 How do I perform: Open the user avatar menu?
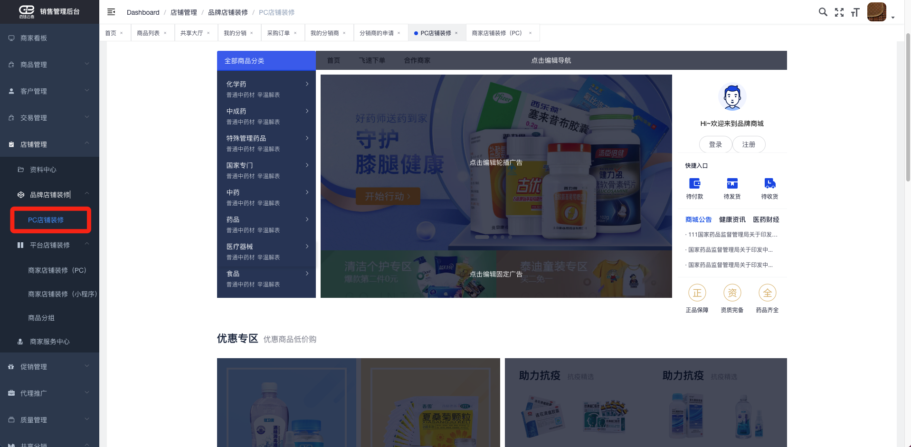click(x=876, y=12)
